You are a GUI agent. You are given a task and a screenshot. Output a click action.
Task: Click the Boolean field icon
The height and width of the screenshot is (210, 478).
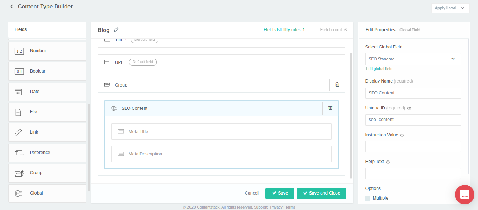[19, 71]
